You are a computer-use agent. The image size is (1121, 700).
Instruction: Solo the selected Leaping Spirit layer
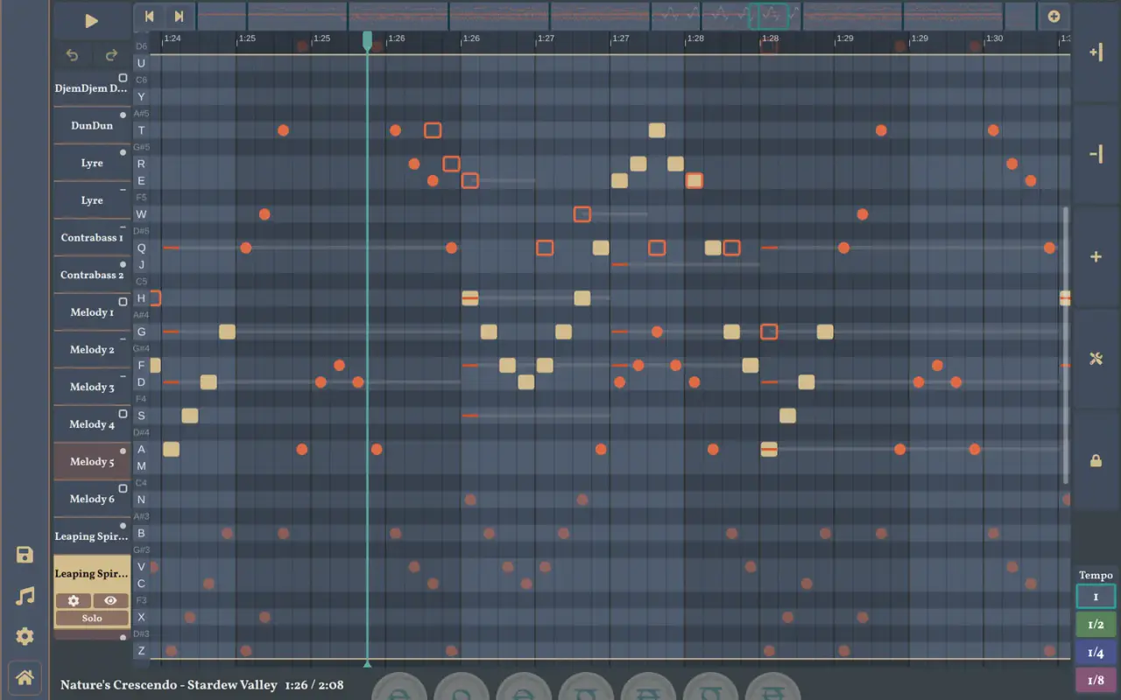(92, 618)
